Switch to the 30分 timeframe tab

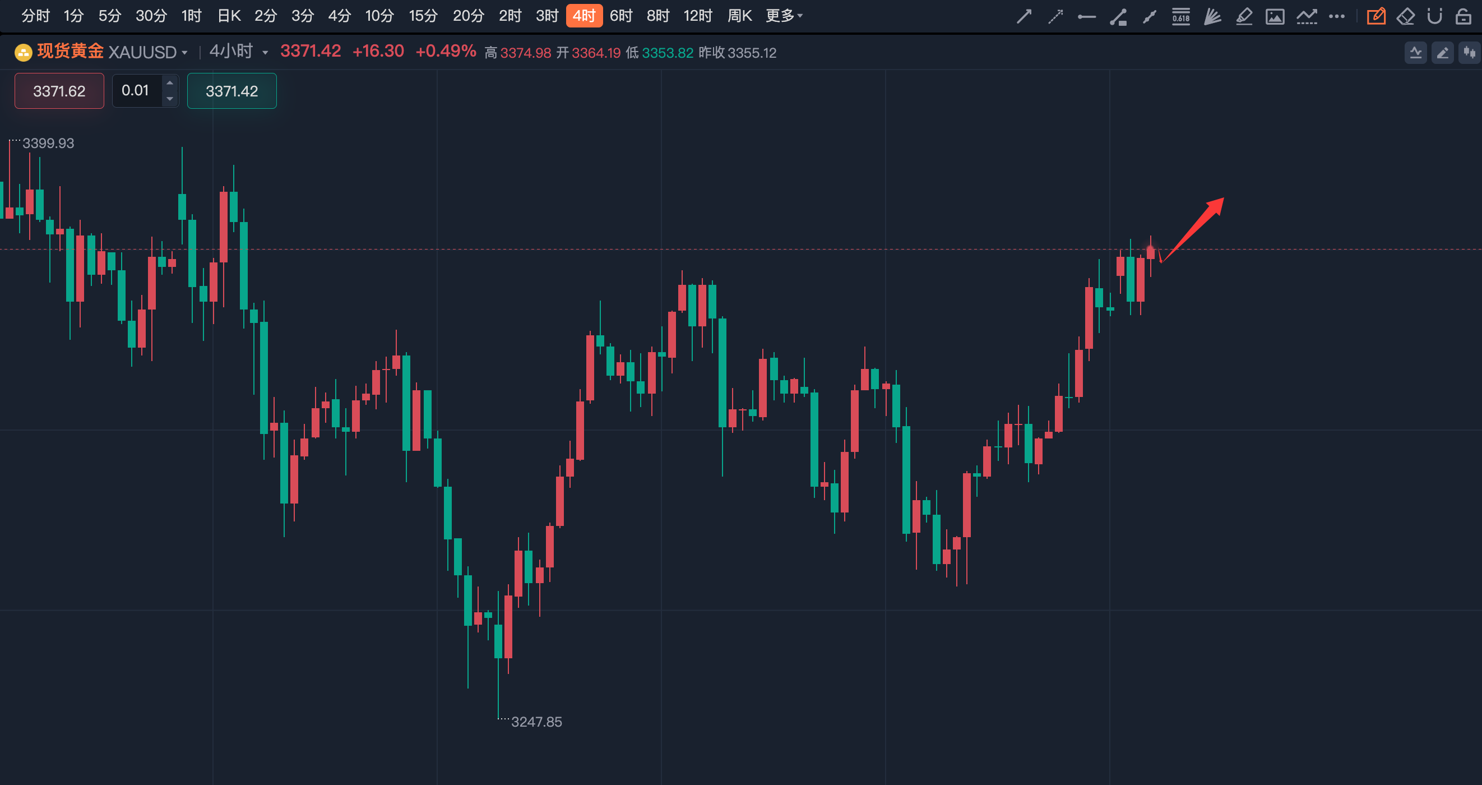click(151, 16)
